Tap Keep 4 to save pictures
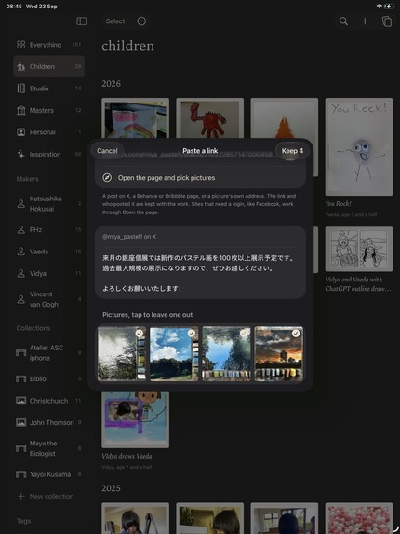Image resolution: width=400 pixels, height=534 pixels. click(x=292, y=151)
